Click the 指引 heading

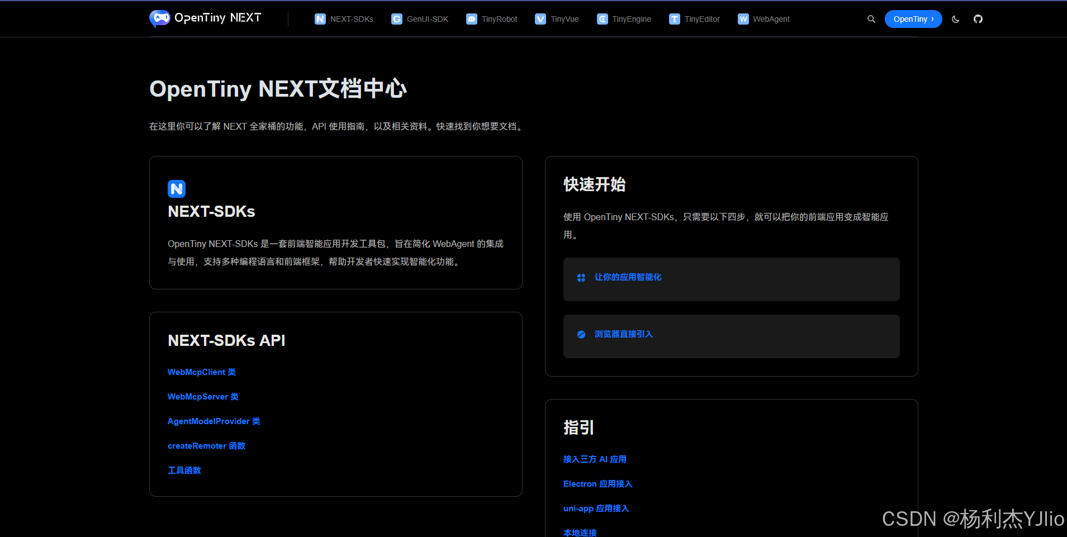click(579, 427)
